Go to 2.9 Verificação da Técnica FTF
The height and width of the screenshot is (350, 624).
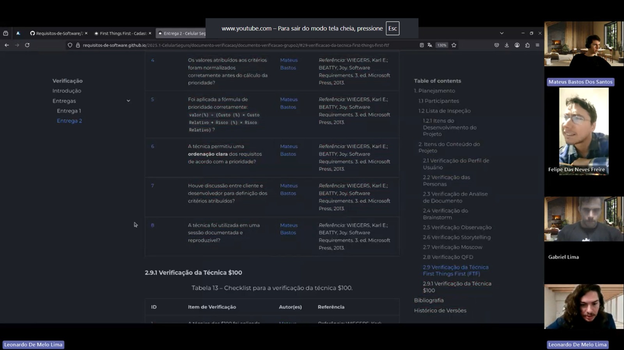coord(456,271)
